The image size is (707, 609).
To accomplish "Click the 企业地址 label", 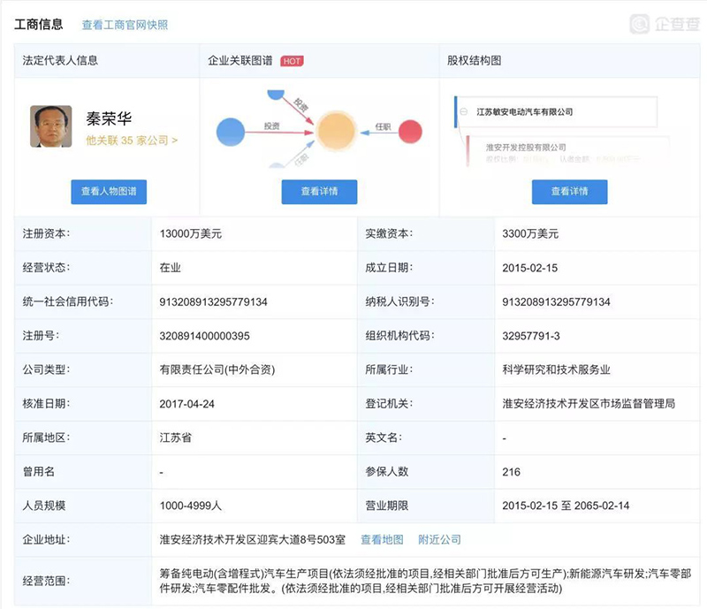I will (x=46, y=539).
